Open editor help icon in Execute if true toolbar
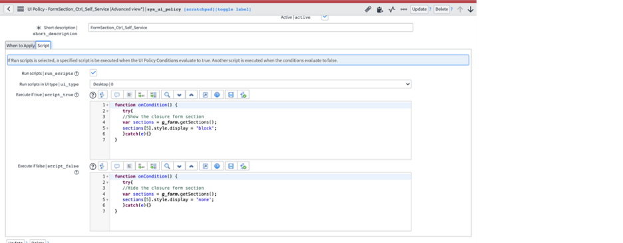The height and width of the screenshot is (243, 623). 93,95
